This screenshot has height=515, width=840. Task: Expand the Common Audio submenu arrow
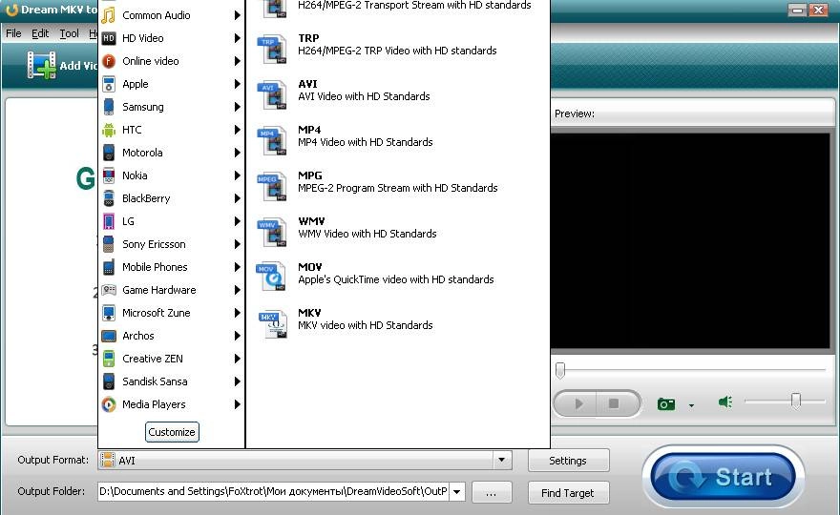point(237,15)
